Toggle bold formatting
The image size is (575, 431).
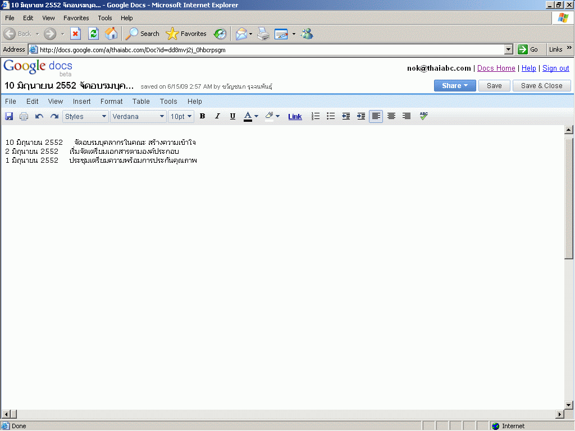tap(203, 116)
